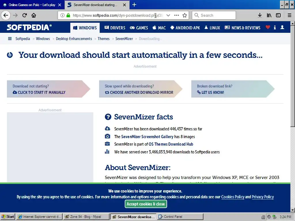The image size is (295, 221).
Task: Switch to Zone 94 - Blog - Mypal taskbar item
Action: 86,217
